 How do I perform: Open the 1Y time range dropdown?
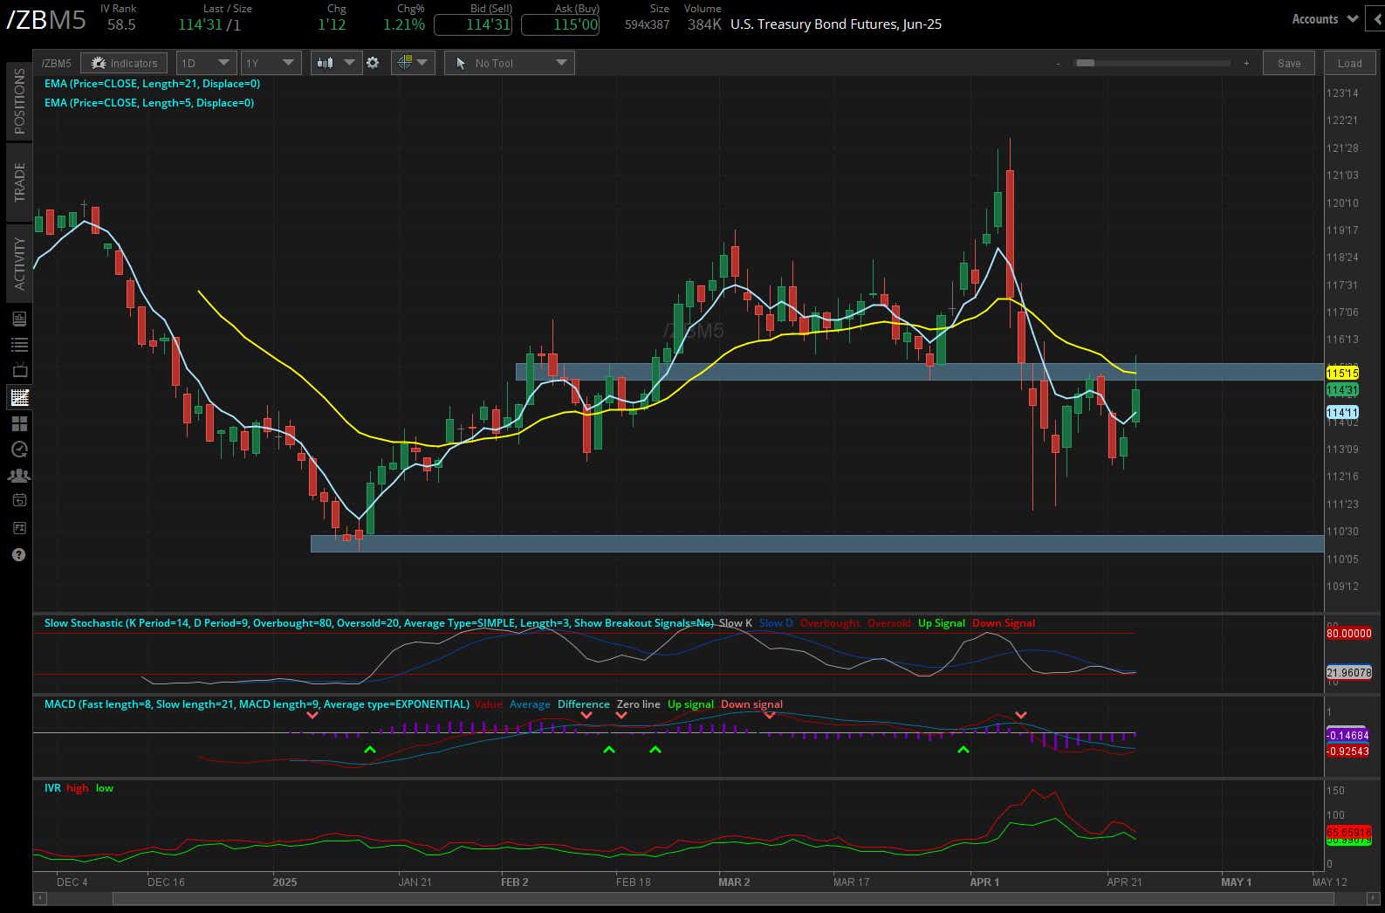[271, 63]
